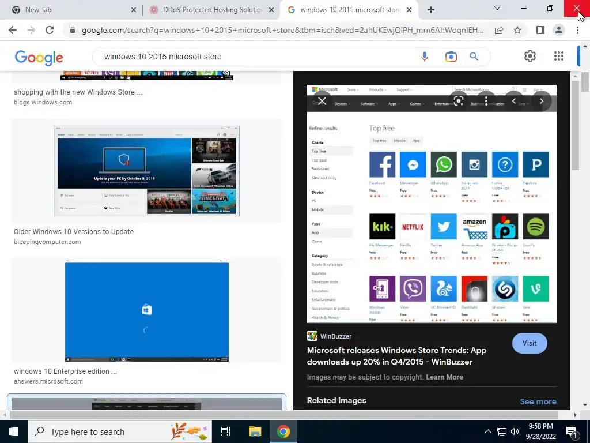Open answers.microsoft.com result link
590x443 pixels.
click(x=48, y=381)
